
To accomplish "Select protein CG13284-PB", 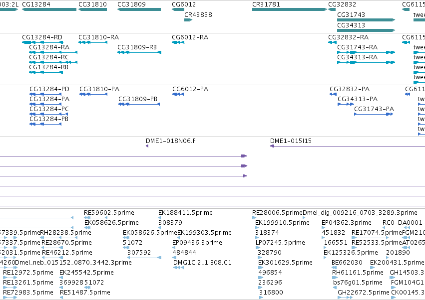I will tap(45, 124).
